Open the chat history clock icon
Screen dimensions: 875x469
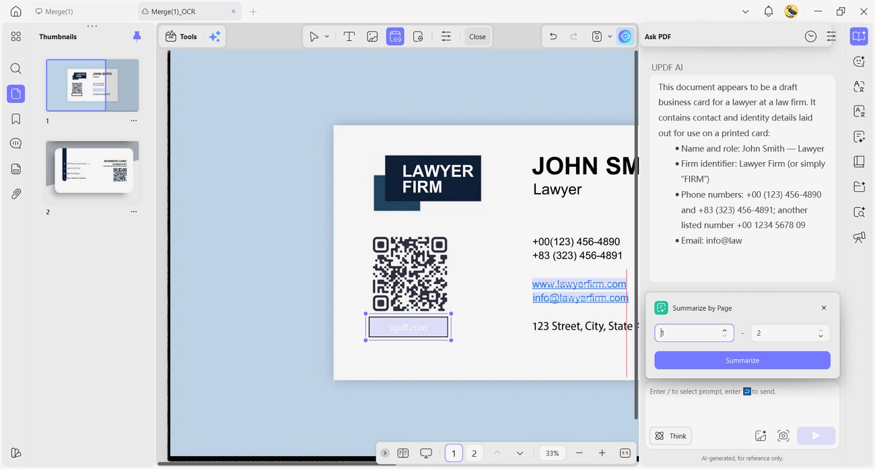tap(810, 37)
